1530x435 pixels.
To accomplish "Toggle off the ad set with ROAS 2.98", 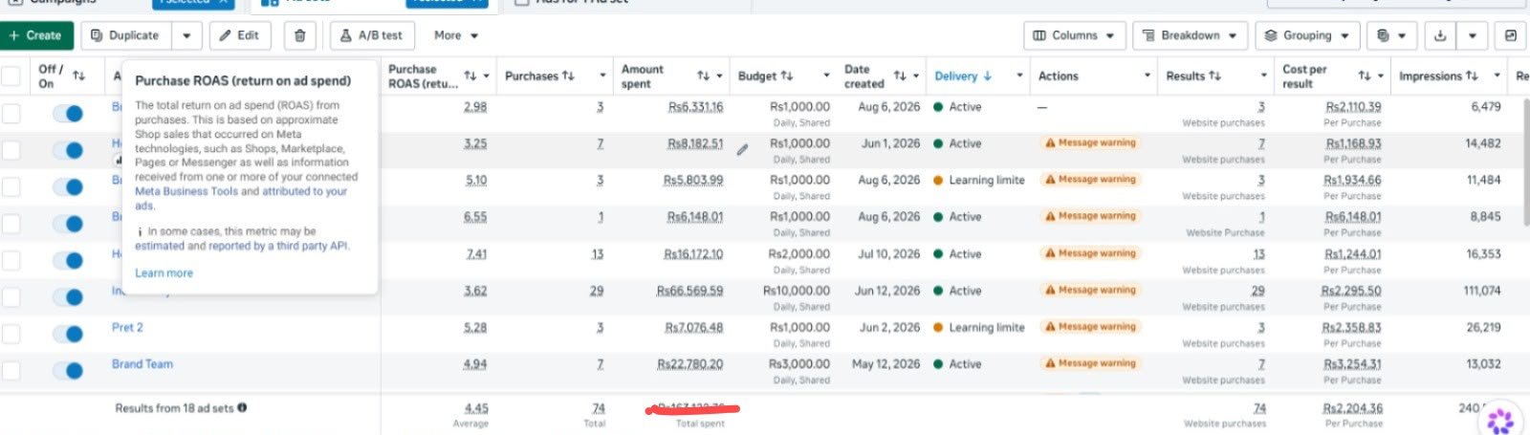I will coord(67,114).
